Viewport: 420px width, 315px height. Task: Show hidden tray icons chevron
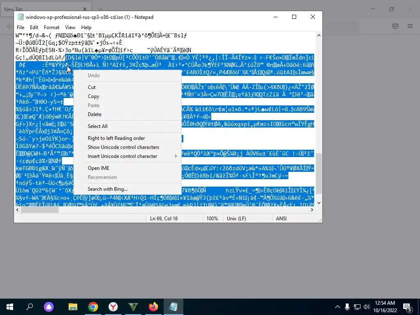[x=338, y=307]
